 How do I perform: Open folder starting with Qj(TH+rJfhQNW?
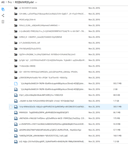pos(47,54)
